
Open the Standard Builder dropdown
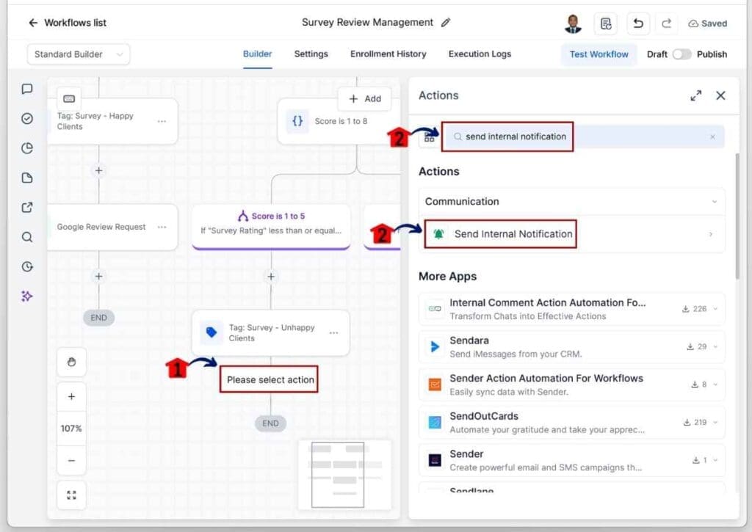[78, 54]
